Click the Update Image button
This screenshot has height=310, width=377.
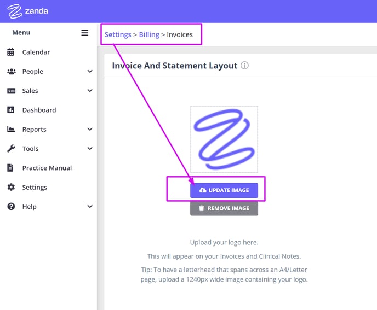click(x=224, y=190)
